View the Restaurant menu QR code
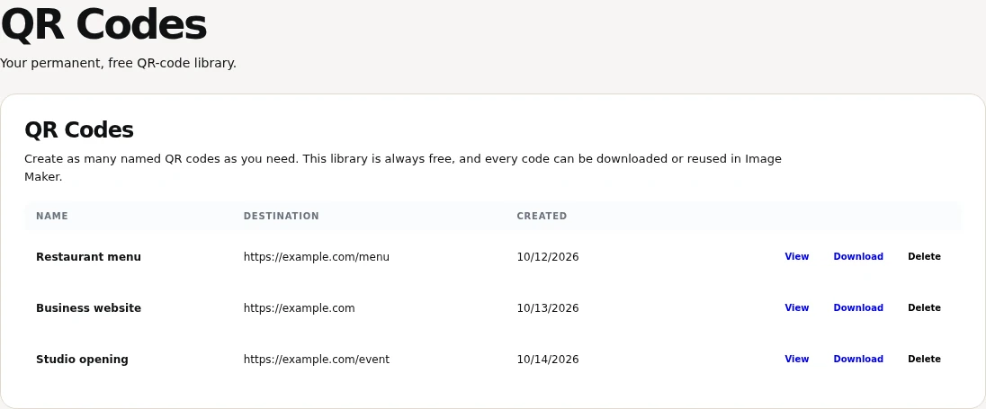This screenshot has width=986, height=409. coord(797,256)
